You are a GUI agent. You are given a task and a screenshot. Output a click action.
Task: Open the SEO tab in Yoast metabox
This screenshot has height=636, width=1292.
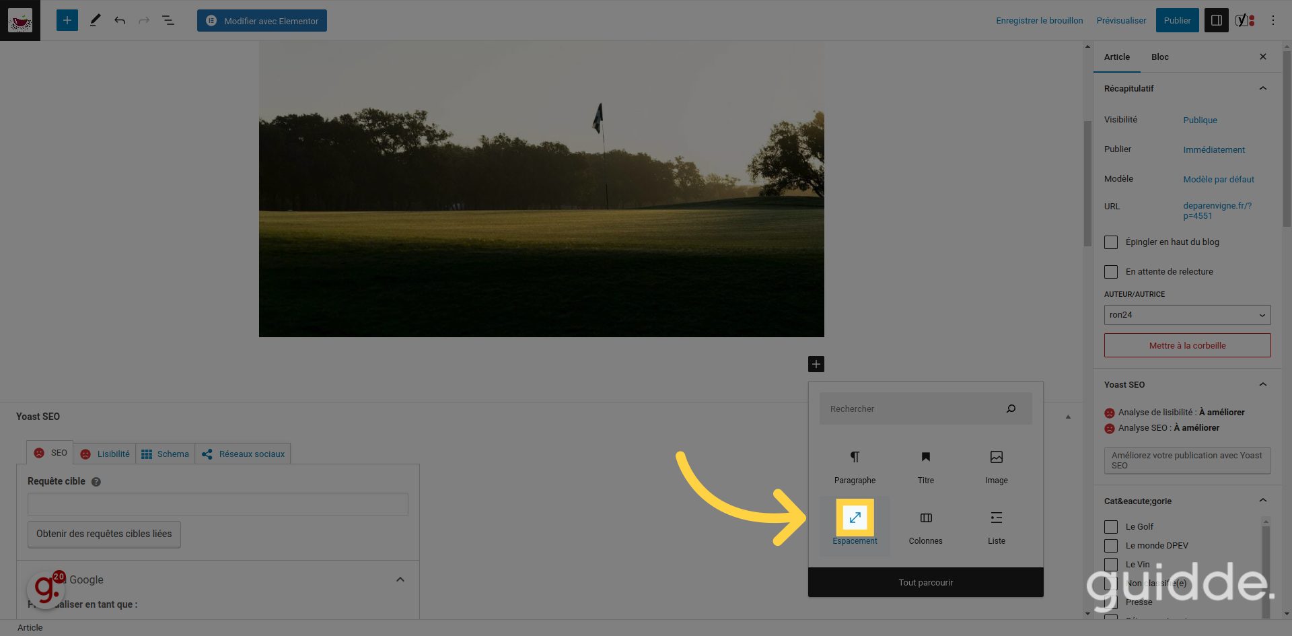point(50,453)
